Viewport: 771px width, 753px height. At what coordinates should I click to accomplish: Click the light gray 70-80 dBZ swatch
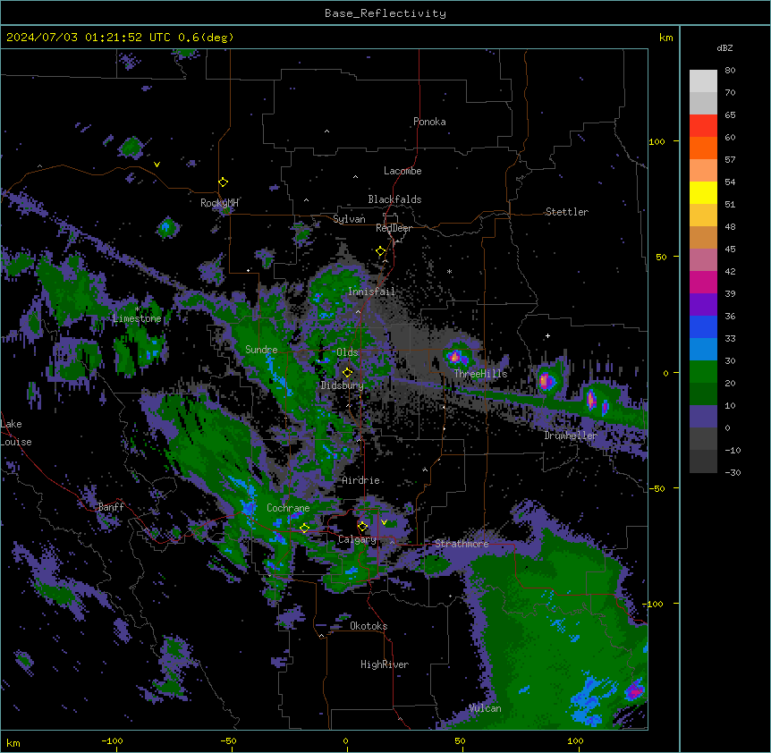pos(703,80)
